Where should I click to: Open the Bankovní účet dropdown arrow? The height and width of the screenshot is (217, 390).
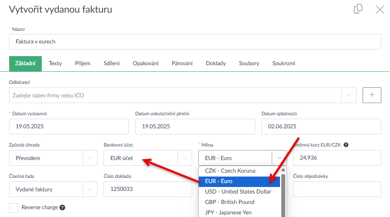point(185,158)
